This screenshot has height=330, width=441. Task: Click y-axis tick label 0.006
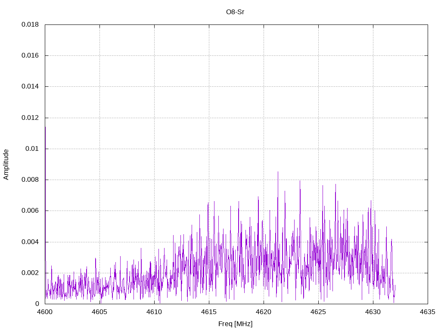pos(30,211)
